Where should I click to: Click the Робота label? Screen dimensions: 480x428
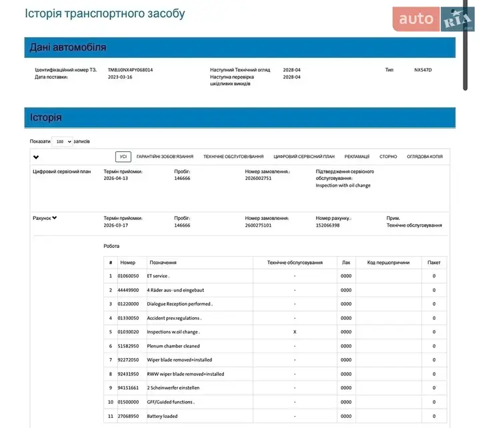point(111,246)
